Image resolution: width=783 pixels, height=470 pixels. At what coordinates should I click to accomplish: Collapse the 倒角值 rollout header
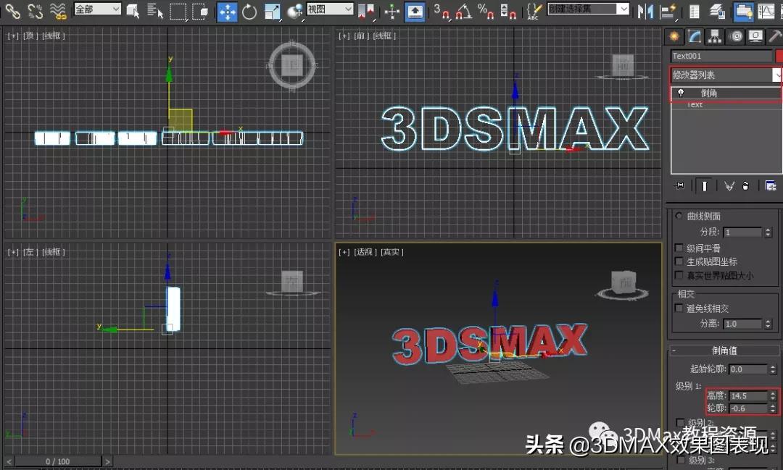click(x=724, y=351)
